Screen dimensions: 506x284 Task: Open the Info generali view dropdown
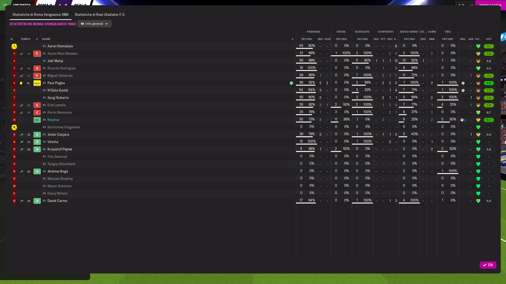(x=94, y=24)
